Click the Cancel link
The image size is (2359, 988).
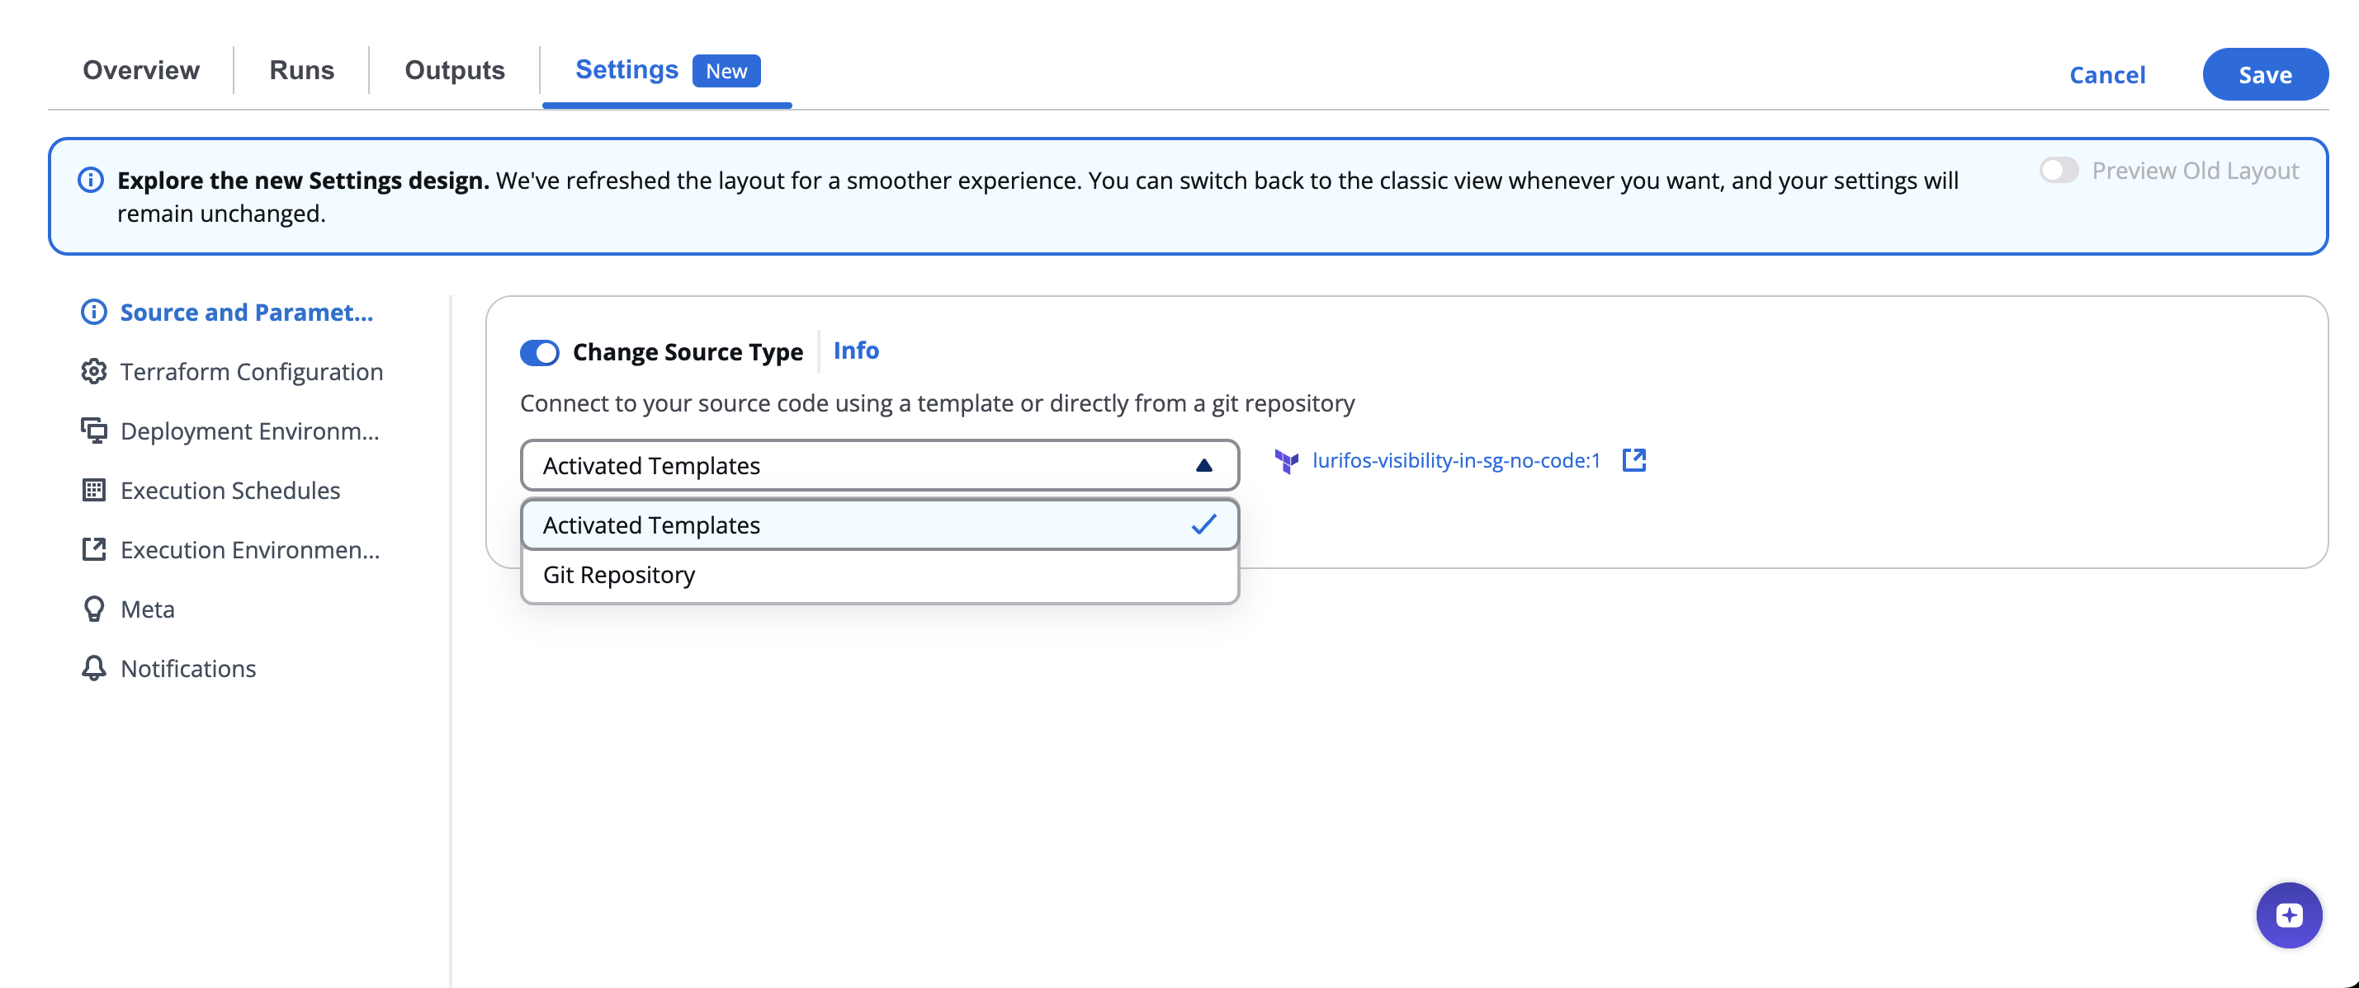(2107, 75)
